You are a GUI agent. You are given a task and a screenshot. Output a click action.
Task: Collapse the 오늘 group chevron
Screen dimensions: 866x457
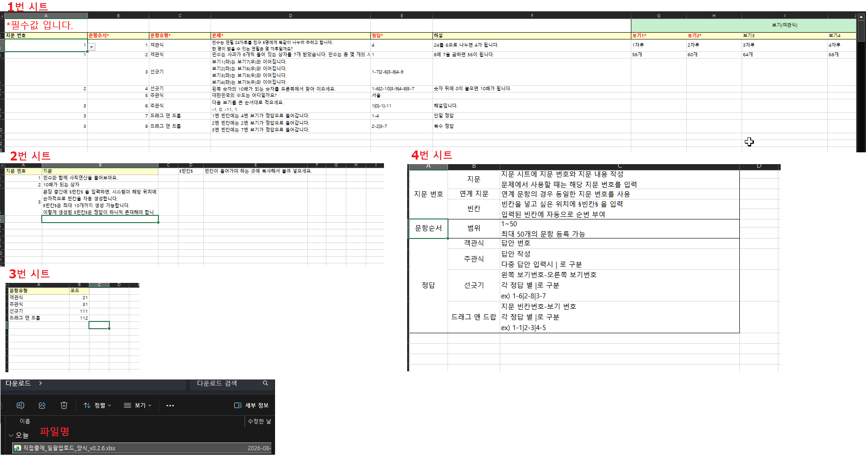[x=11, y=435]
